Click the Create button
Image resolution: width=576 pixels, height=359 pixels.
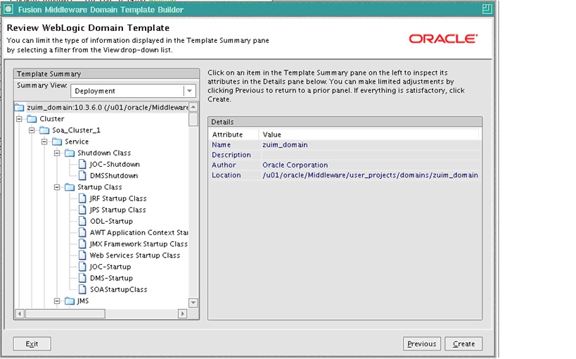click(463, 344)
